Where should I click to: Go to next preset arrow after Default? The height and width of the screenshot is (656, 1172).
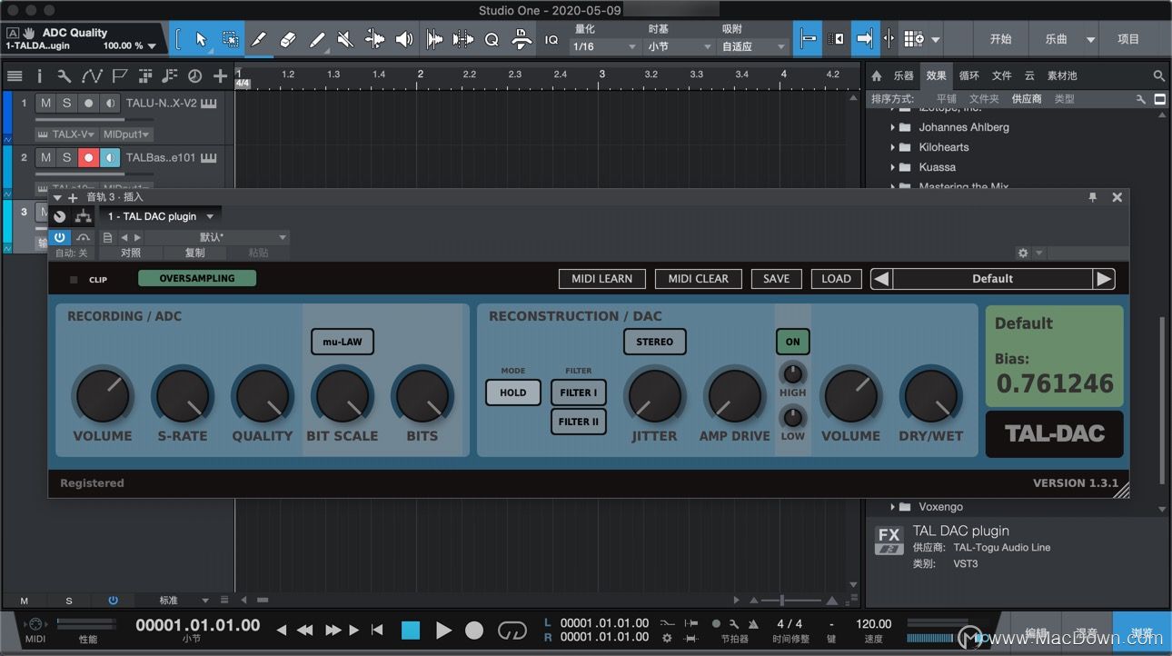pyautogui.click(x=1104, y=279)
